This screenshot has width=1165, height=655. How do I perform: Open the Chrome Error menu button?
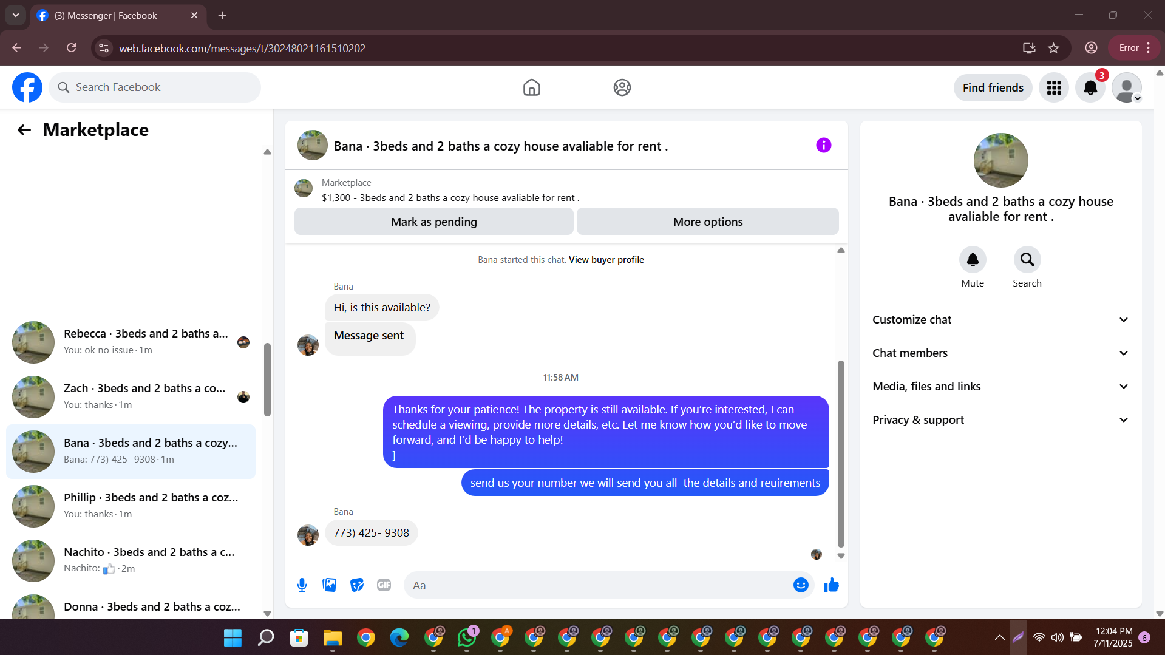pos(1135,48)
